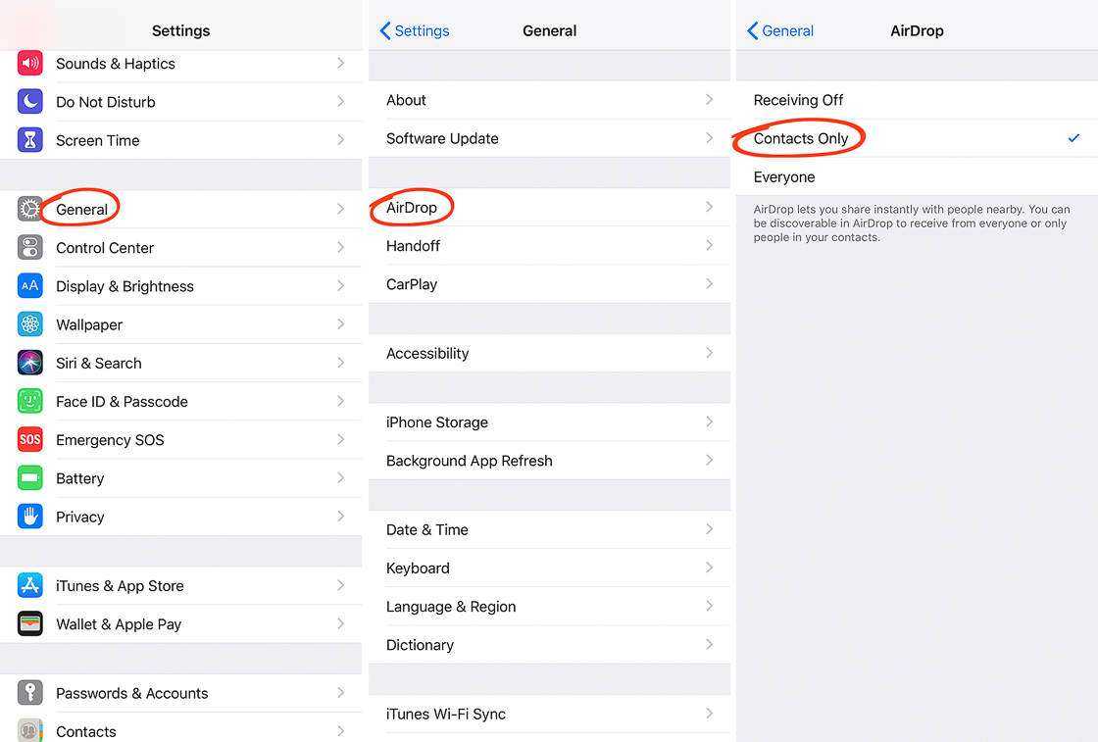Tap the Screen Time hourglass icon
The image size is (1098, 742).
pyautogui.click(x=30, y=140)
